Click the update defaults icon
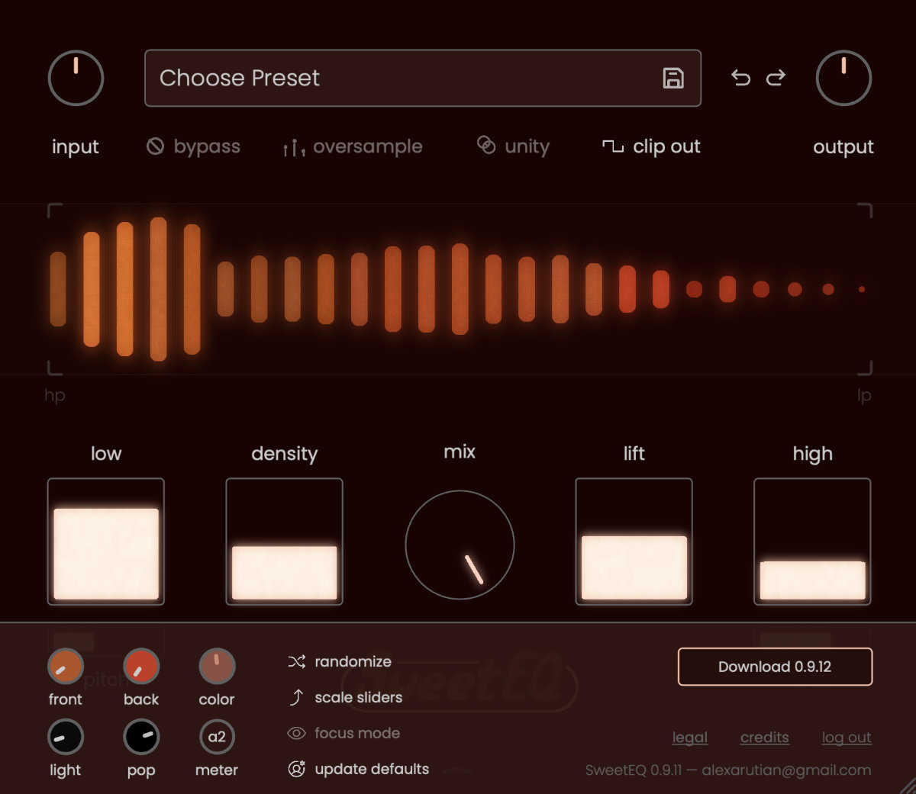This screenshot has width=916, height=794. pyautogui.click(x=296, y=769)
